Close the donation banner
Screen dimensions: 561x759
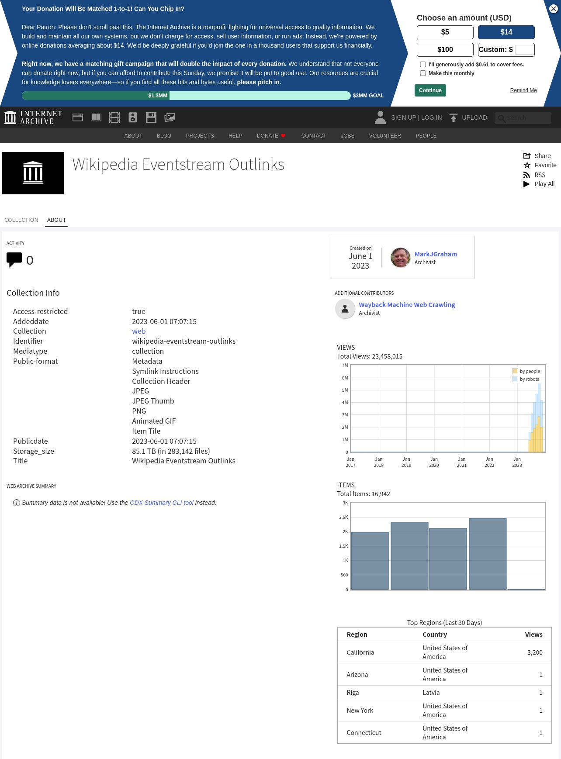pos(553,9)
